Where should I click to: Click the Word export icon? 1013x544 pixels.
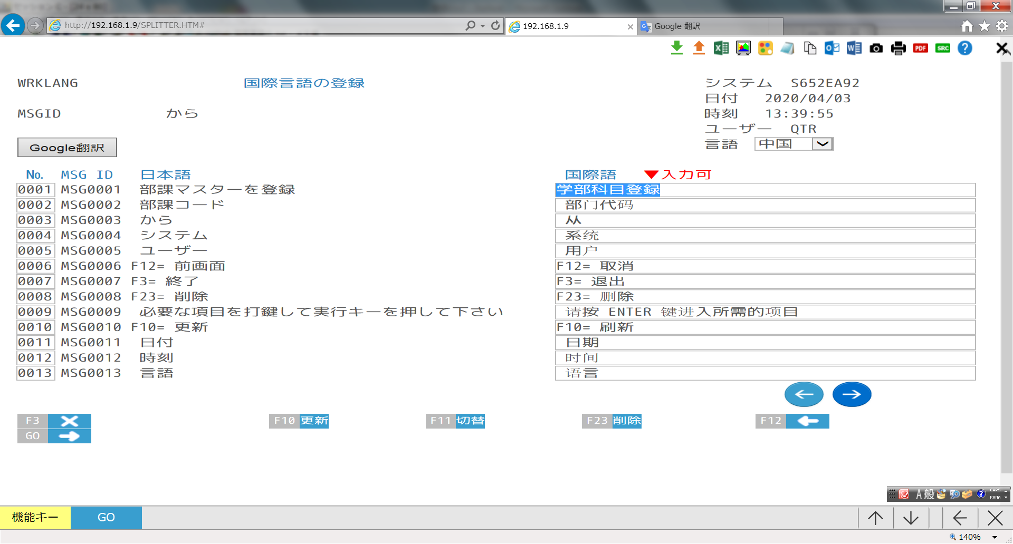(854, 48)
